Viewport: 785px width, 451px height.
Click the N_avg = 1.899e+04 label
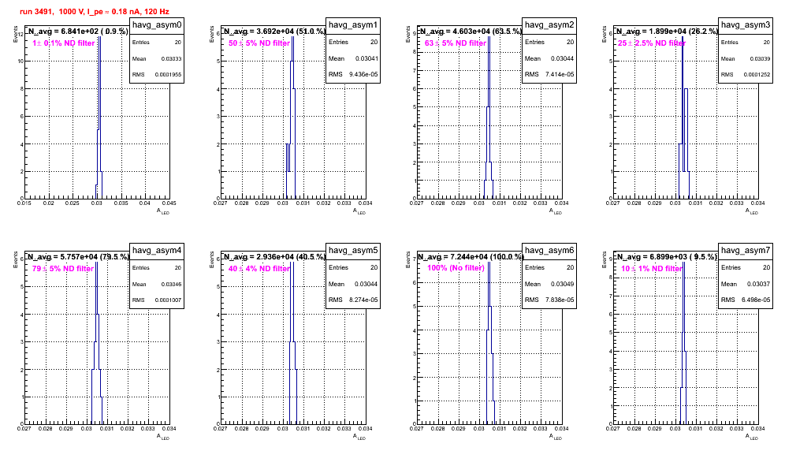coord(667,31)
